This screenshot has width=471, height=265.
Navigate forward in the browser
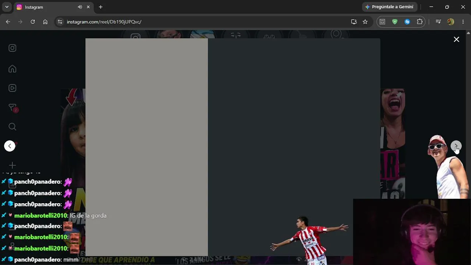tap(20, 22)
